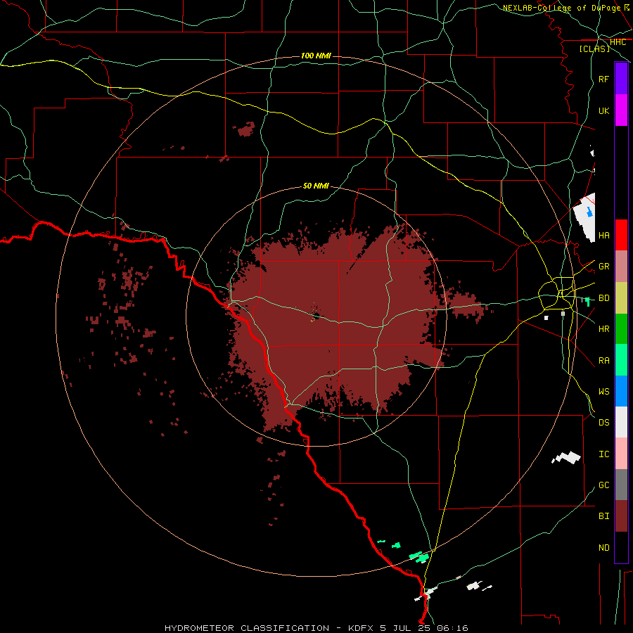Click the dark red BI legend swatch

[x=621, y=516]
